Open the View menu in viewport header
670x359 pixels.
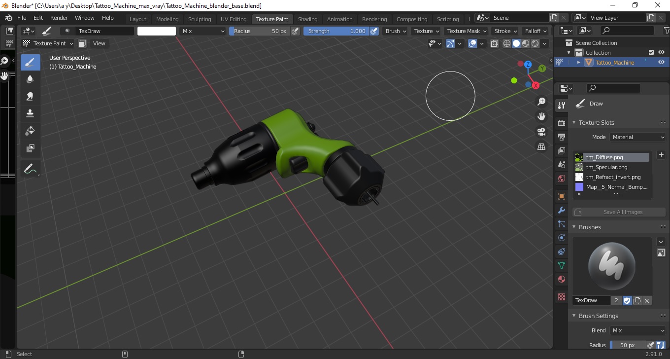(x=99, y=43)
